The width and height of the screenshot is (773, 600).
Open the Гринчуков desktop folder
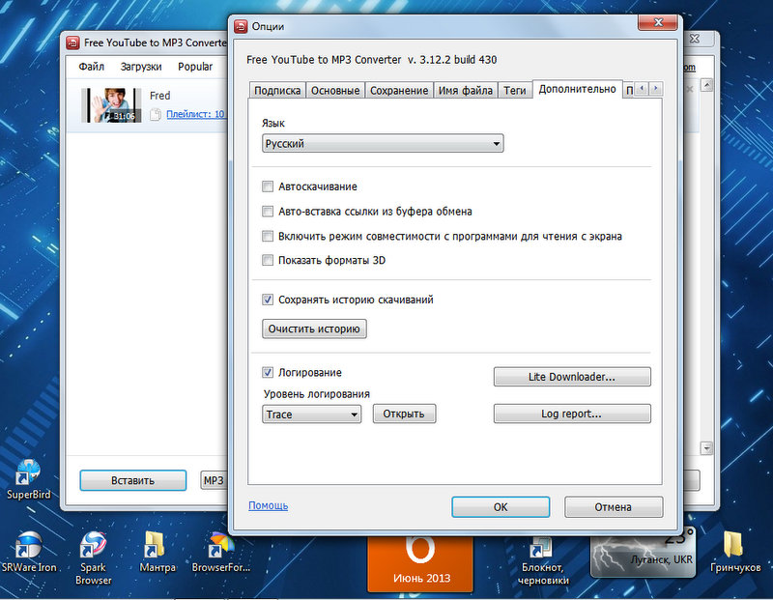point(735,551)
